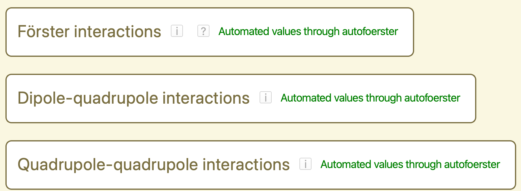Viewport: 521px width, 191px height.
Task: Click automated values text in Dipole-quadrupole panel
Action: 370,98
